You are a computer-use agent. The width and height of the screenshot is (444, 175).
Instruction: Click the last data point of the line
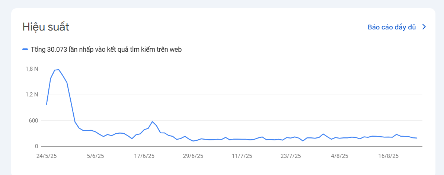(417, 138)
